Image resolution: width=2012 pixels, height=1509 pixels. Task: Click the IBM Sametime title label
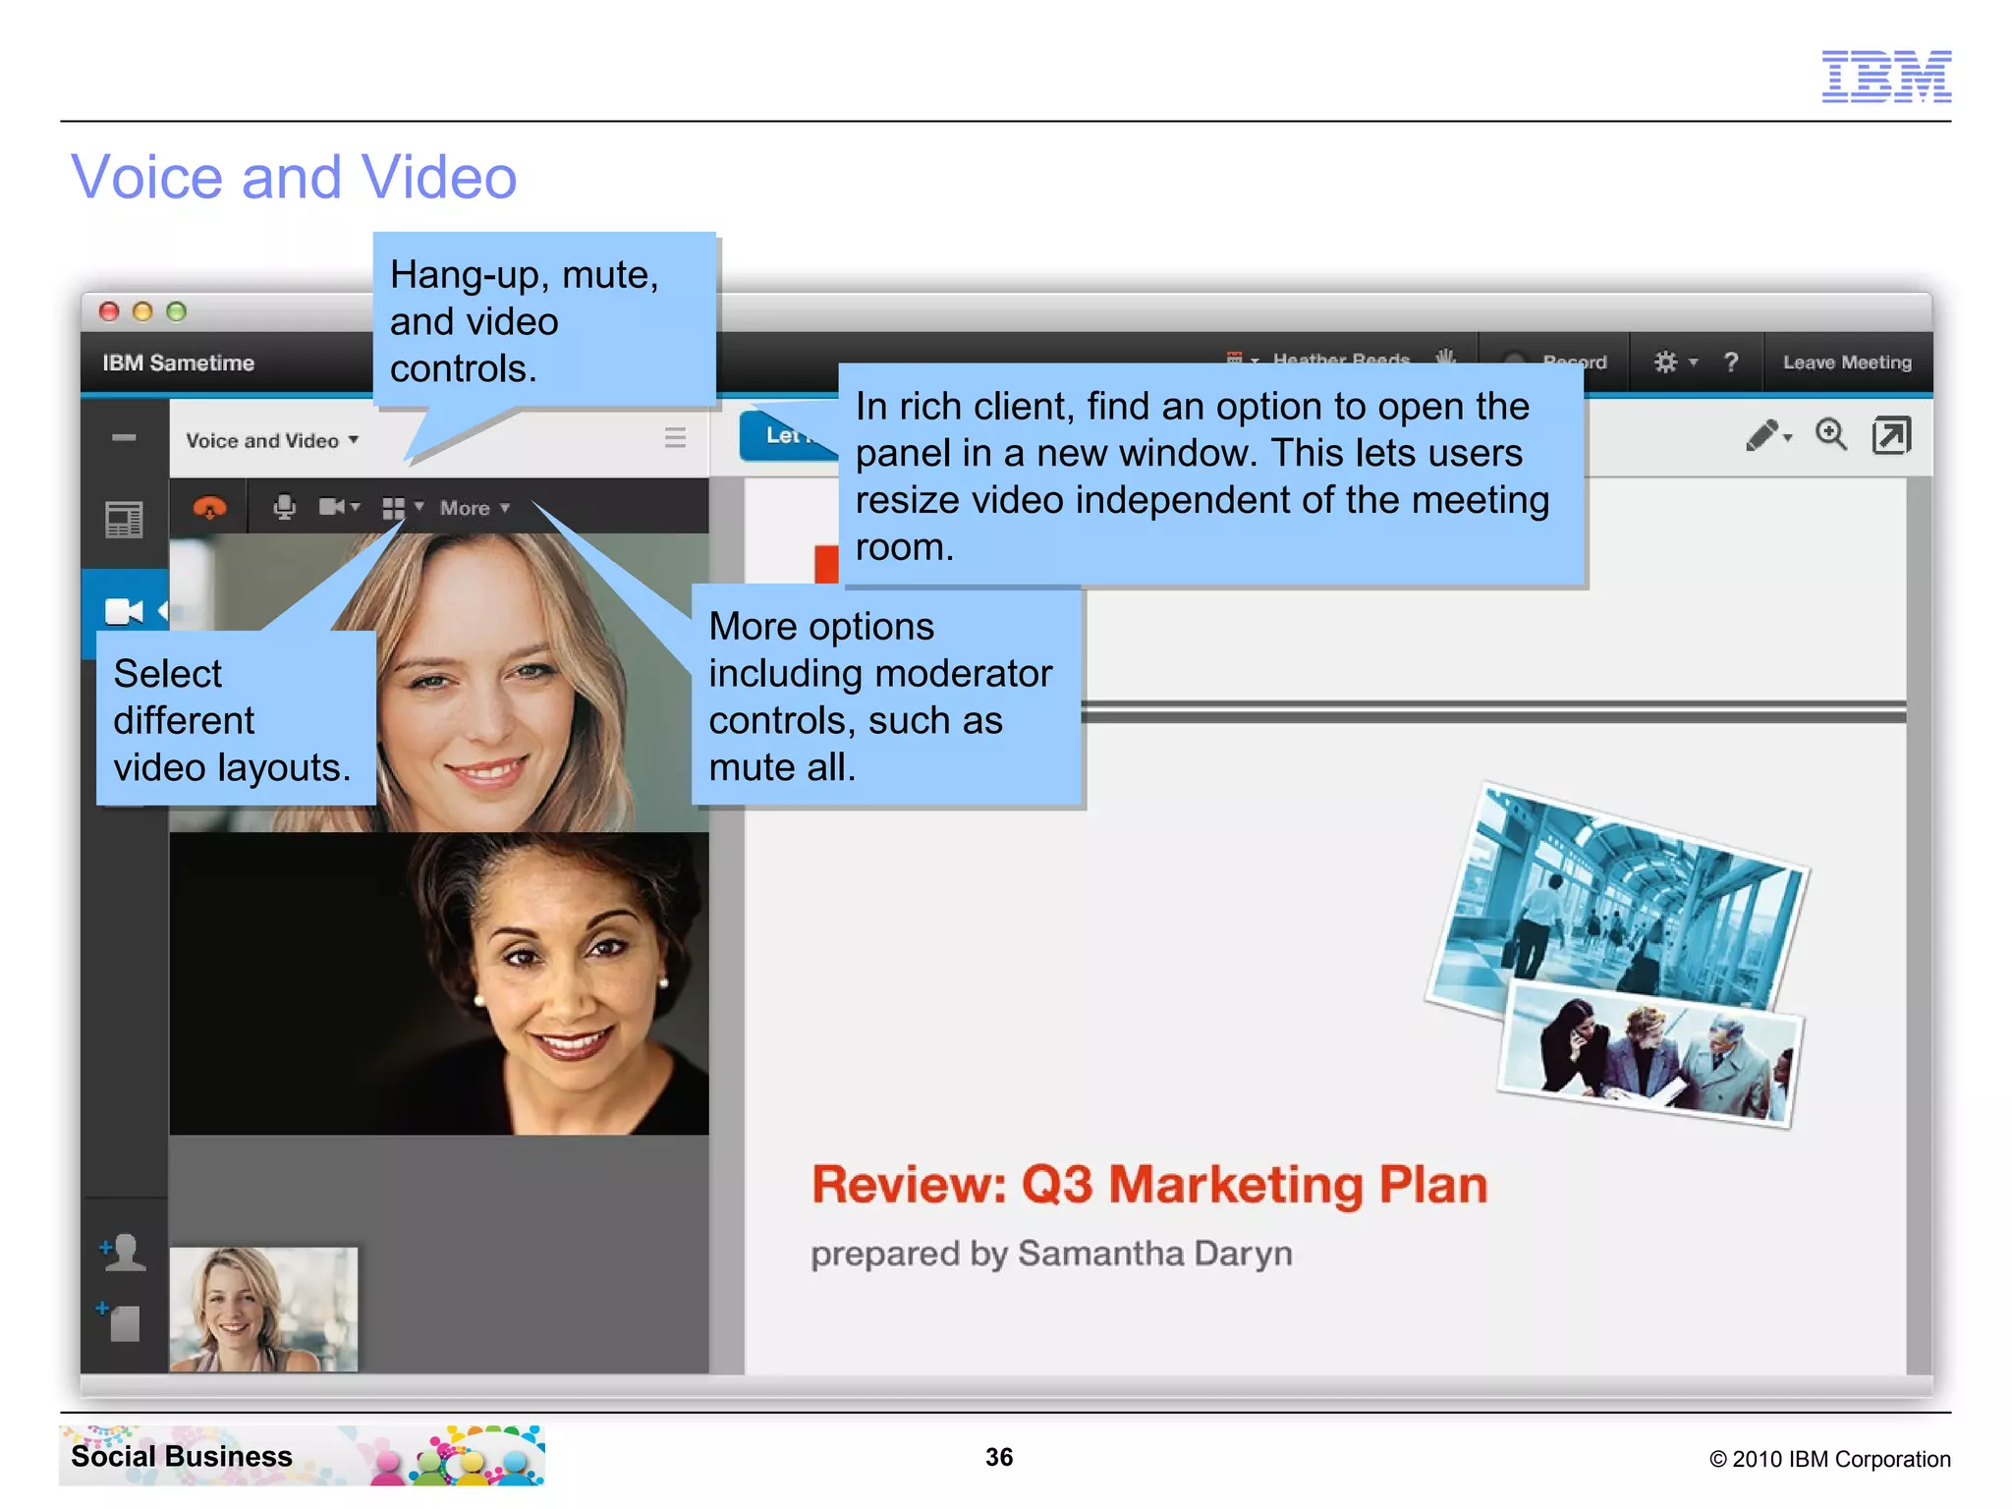click(179, 363)
